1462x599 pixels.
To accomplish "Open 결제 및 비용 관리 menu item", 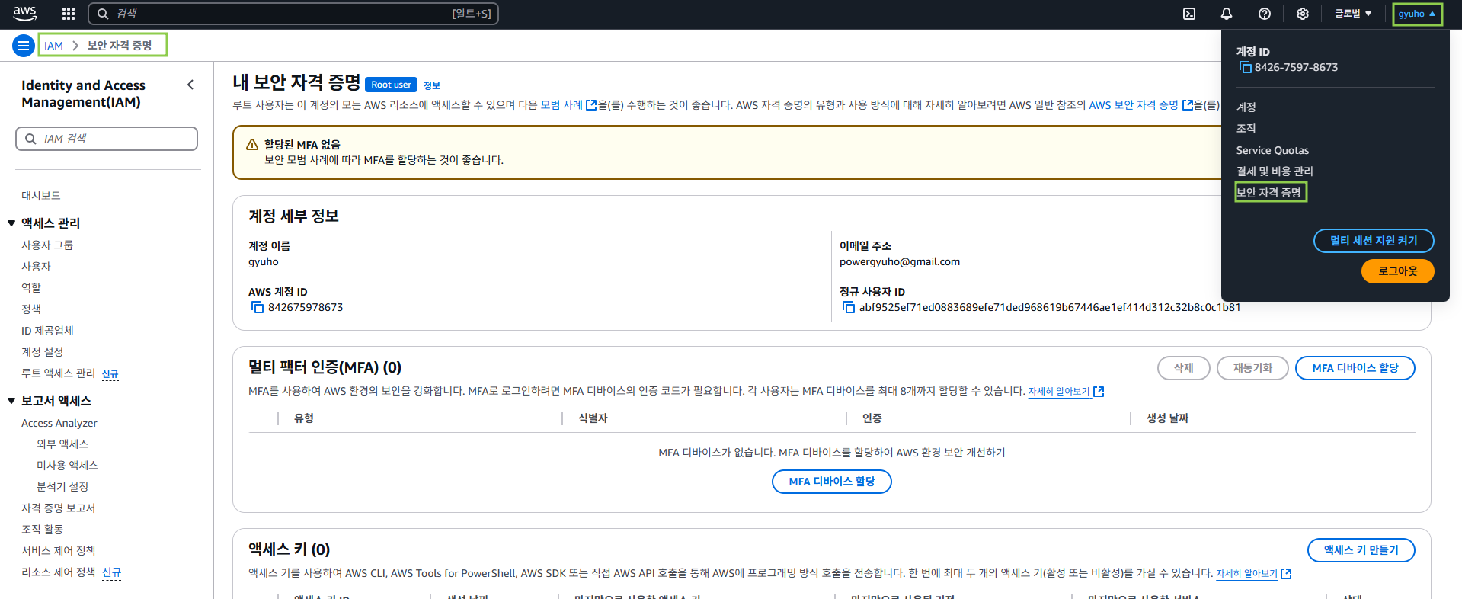I will (1275, 171).
